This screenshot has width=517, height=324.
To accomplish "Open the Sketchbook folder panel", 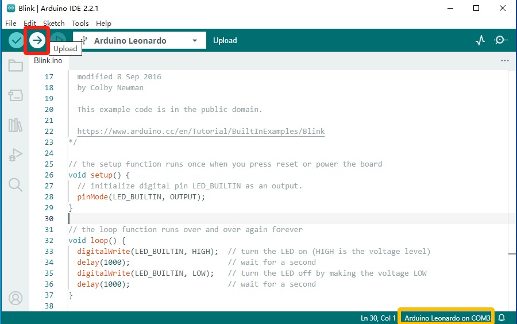I will (16, 65).
